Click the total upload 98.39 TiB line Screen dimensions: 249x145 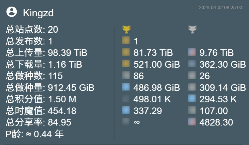coord(47,53)
